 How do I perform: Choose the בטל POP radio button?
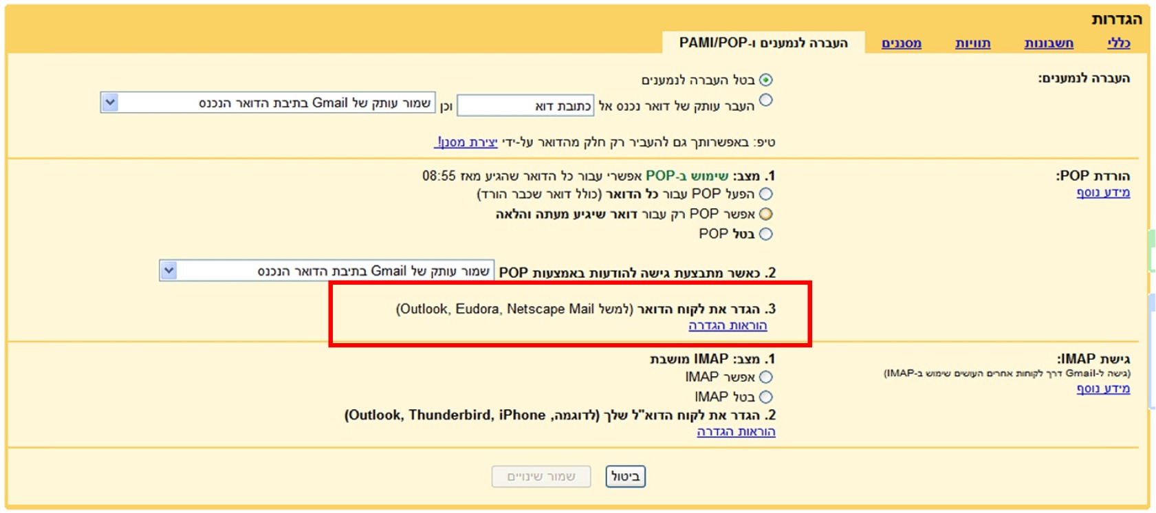click(x=765, y=234)
